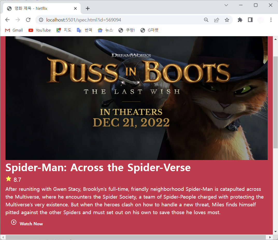Maximize the browser window
The height and width of the screenshot is (240, 278).
(256, 5)
